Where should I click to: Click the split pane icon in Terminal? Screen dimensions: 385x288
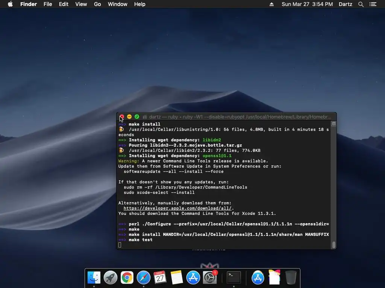(x=334, y=124)
